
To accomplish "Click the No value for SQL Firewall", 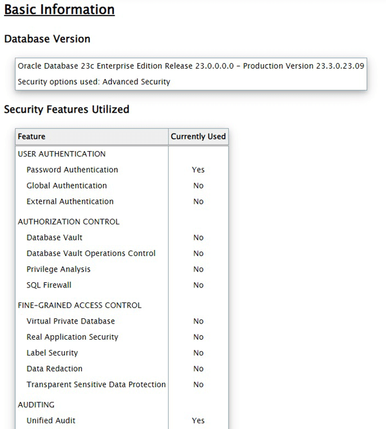I will [198, 285].
